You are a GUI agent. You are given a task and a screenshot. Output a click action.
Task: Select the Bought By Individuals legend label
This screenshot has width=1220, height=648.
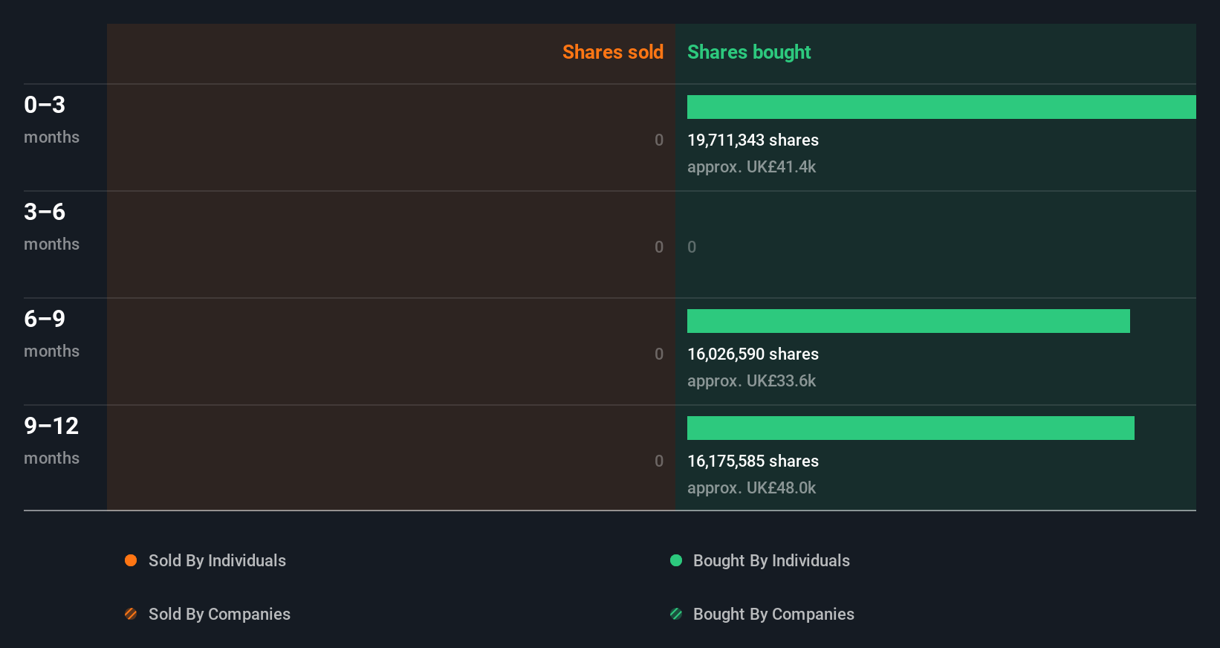tap(771, 561)
